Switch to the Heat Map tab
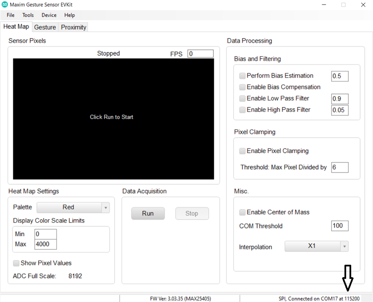The width and height of the screenshot is (373, 302). pos(16,26)
